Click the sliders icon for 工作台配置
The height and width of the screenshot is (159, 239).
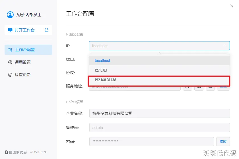coord(10,50)
